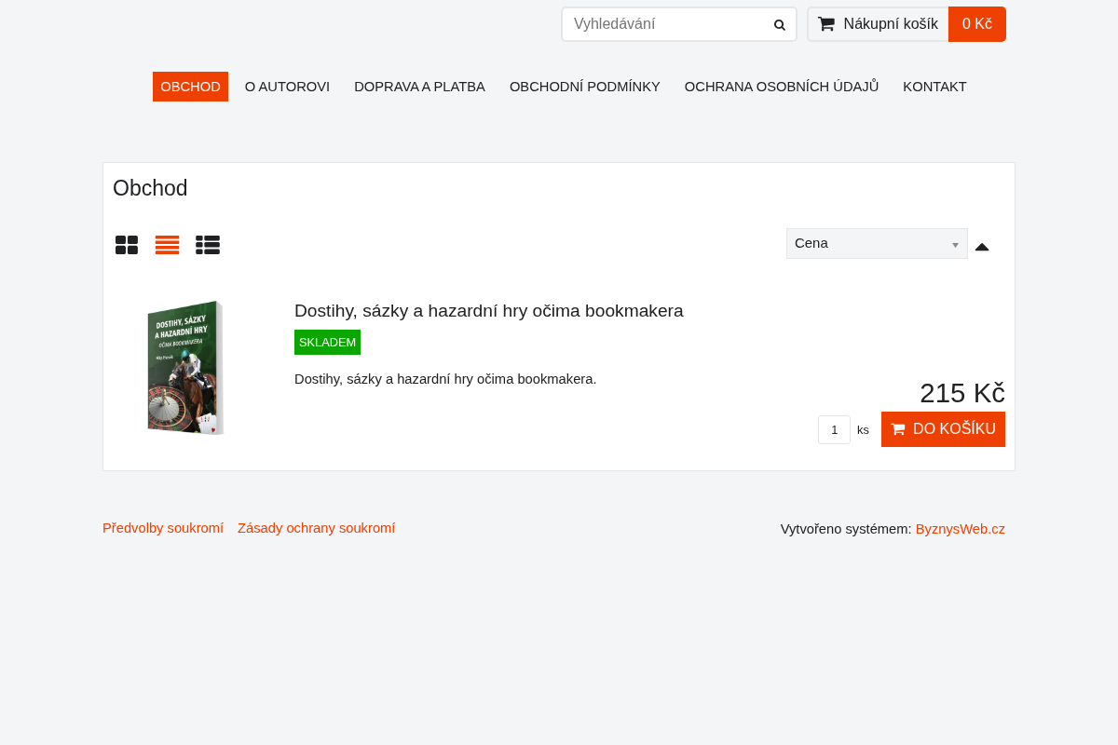Screen dimensions: 1118x745
Task: Click the shopping cart icon
Action: coord(826,24)
